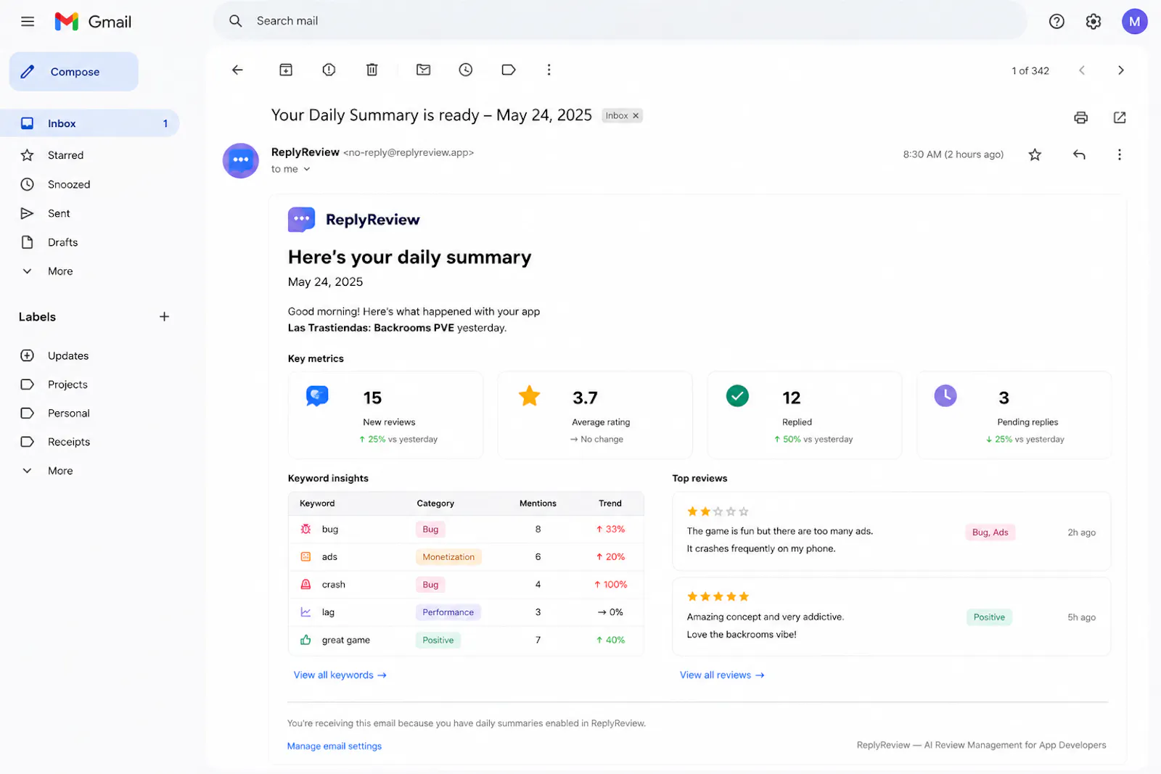The width and height of the screenshot is (1161, 774).
Task: Click the 'crash' keyword row
Action: [466, 585]
